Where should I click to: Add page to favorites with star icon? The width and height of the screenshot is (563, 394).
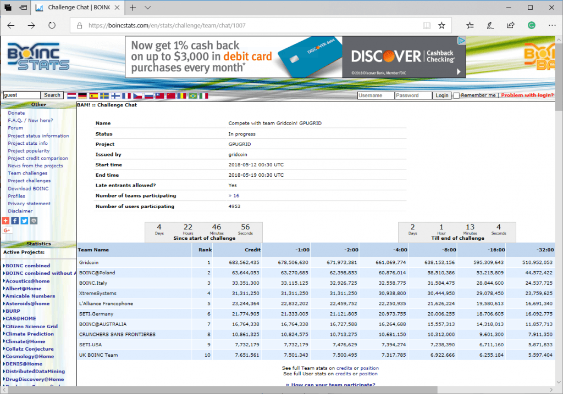(x=441, y=25)
